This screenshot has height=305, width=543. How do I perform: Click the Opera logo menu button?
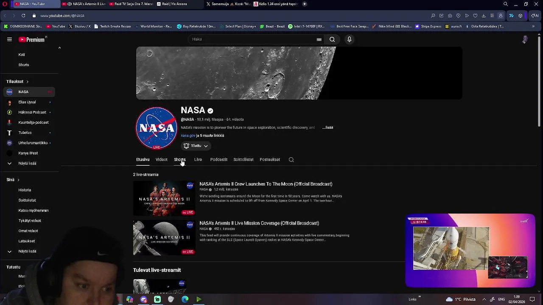click(x=5, y=4)
